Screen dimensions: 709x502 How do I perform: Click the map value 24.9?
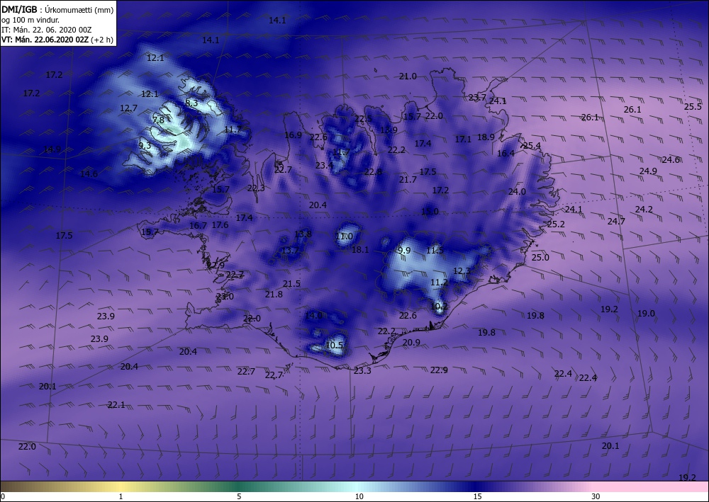(x=648, y=171)
